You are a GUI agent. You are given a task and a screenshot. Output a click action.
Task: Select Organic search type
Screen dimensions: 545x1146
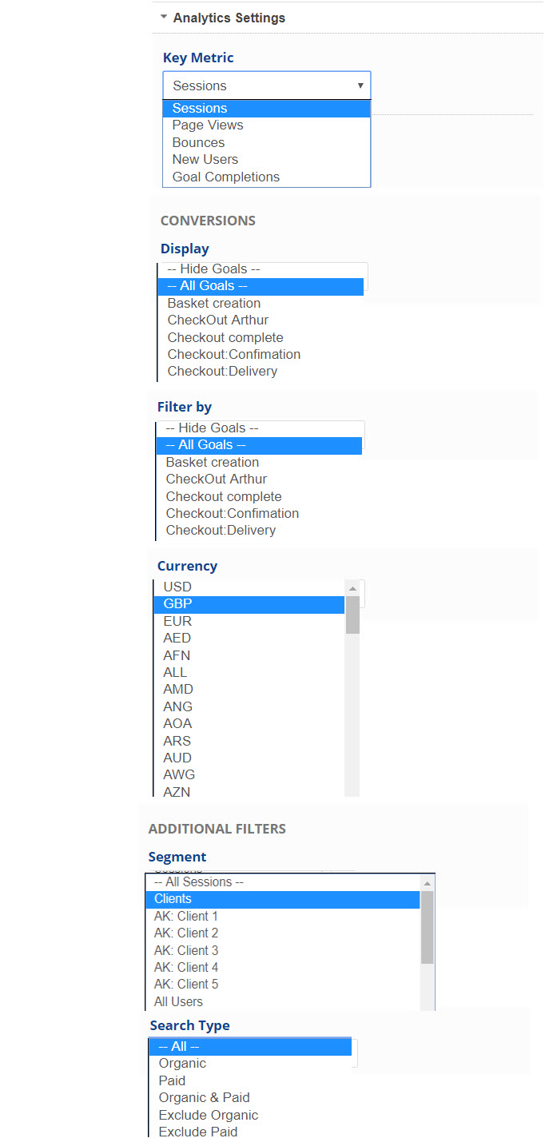(x=182, y=1064)
